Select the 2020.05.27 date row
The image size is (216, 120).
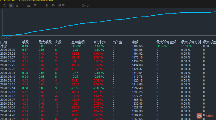[108, 57]
